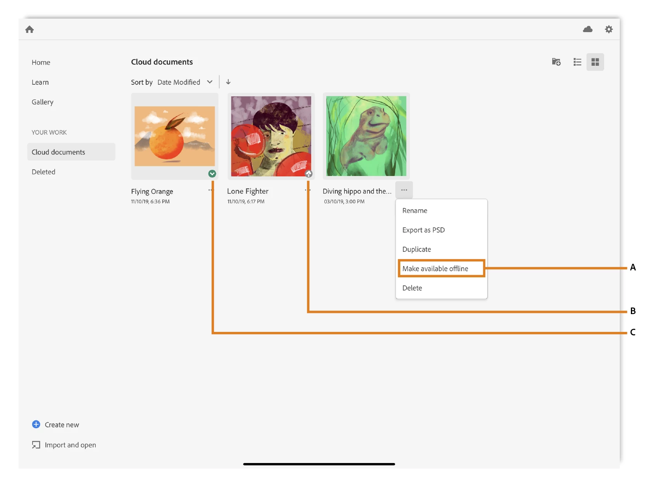The image size is (646, 487).
Task: Go to Home in the sidebar
Action: [41, 62]
